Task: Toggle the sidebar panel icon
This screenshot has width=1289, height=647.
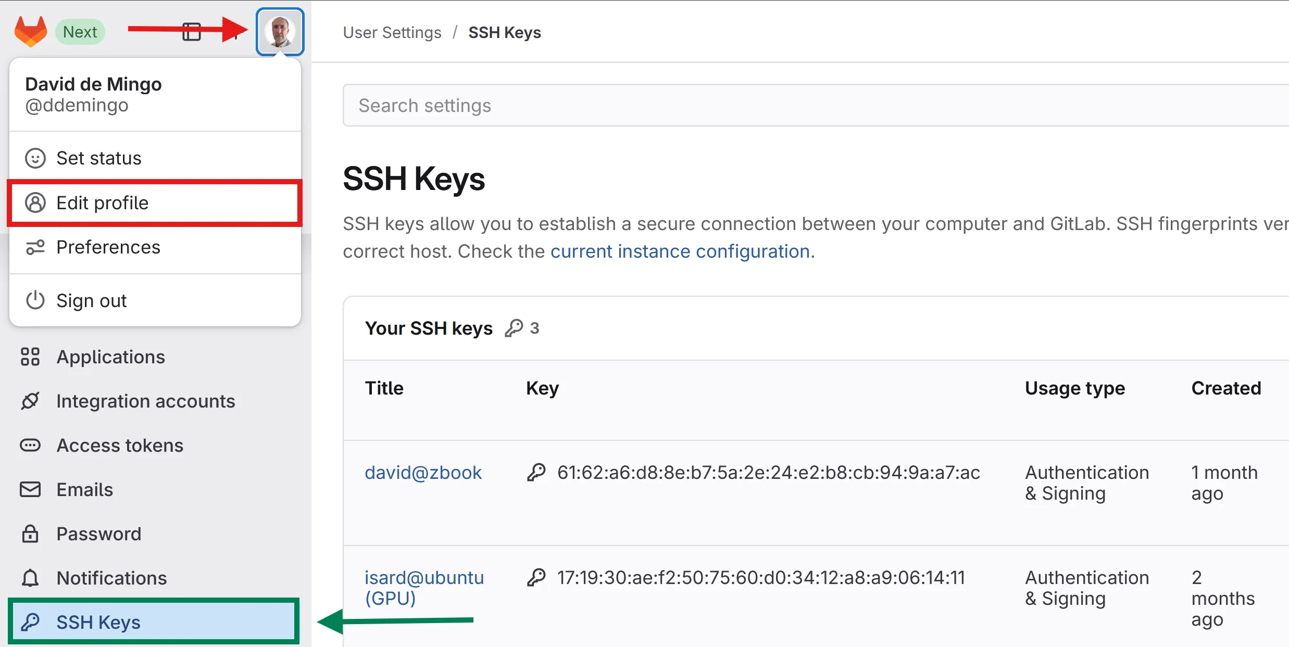Action: 192,32
